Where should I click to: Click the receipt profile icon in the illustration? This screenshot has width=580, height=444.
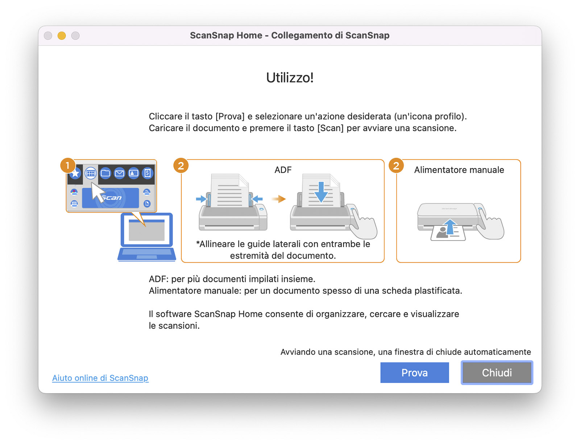point(147,173)
